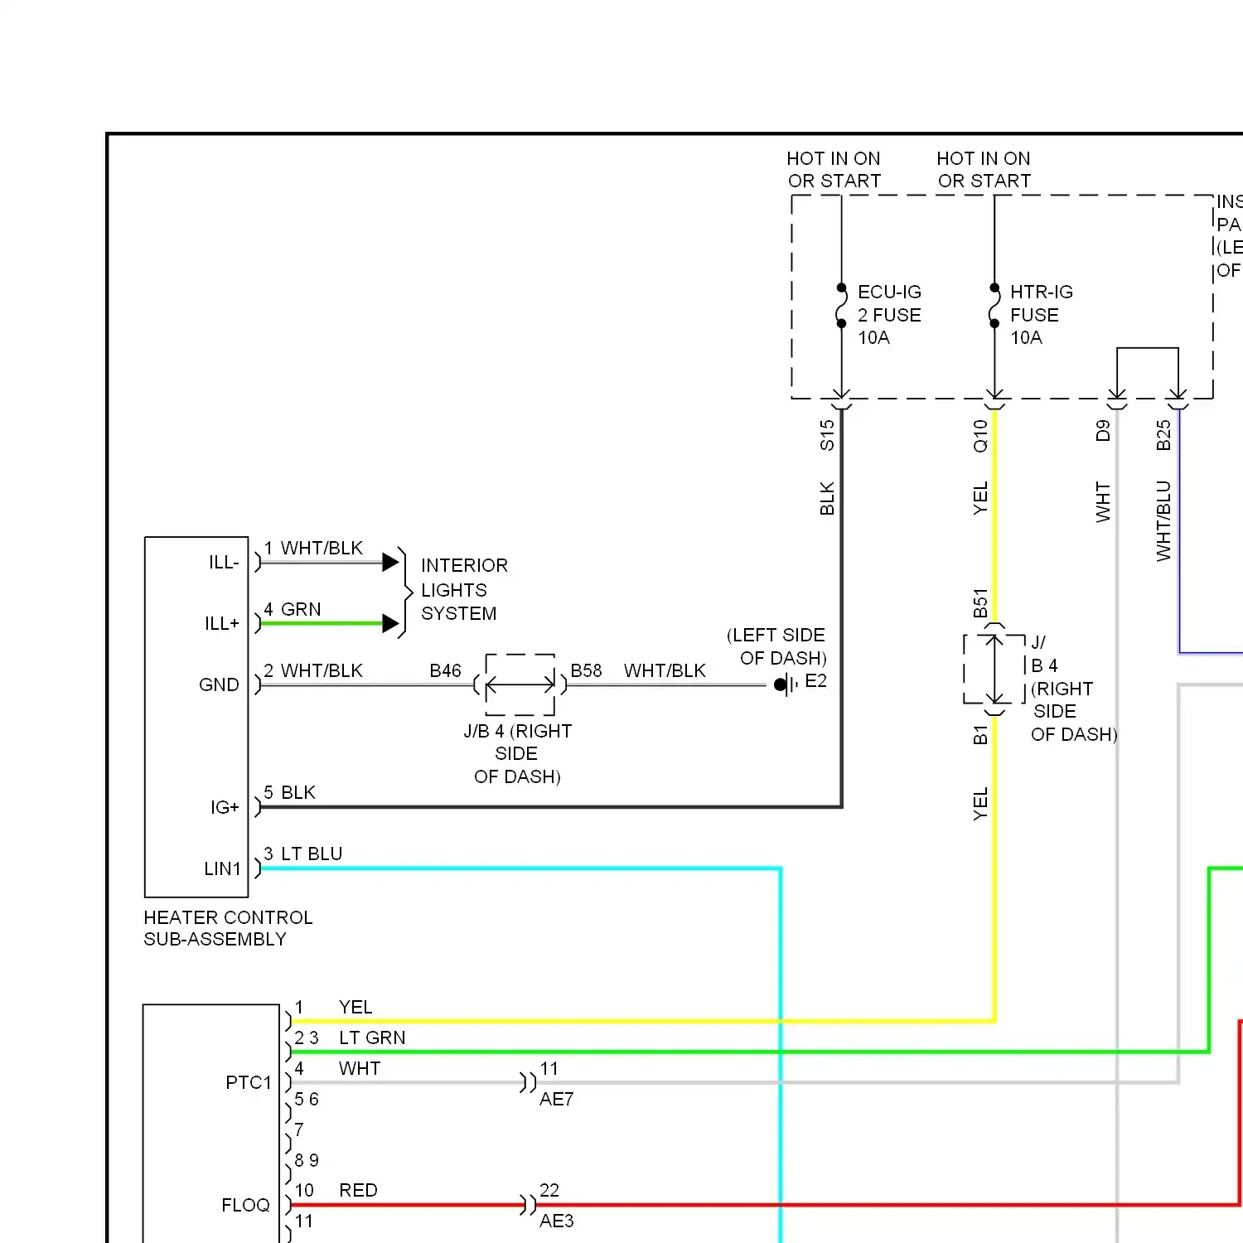Click HOT IN ON OR START above HTR-IG
Viewport: 1243px width, 1243px height.
coord(984,169)
